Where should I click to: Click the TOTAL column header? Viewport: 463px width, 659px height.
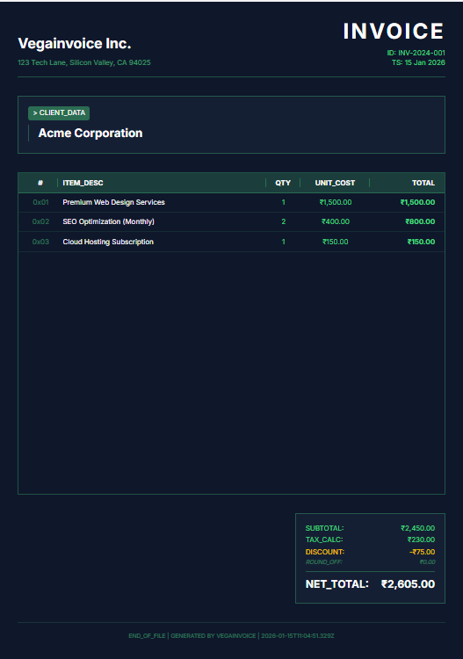click(x=423, y=183)
